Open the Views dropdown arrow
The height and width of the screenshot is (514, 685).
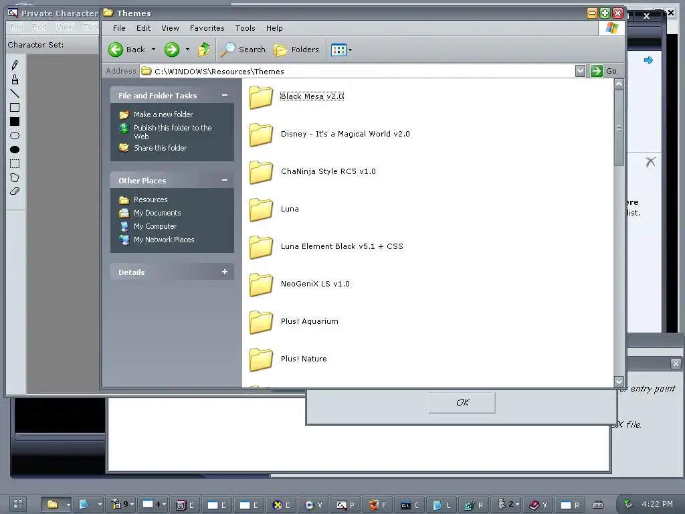pyautogui.click(x=350, y=50)
